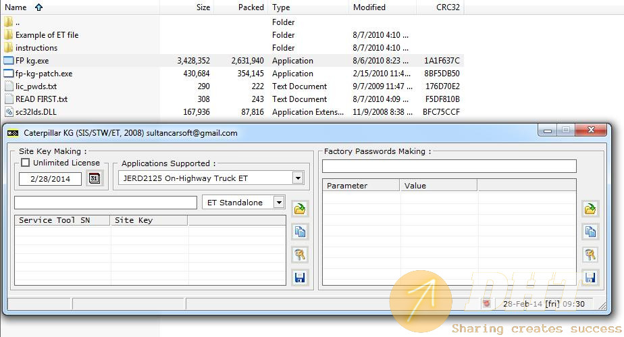Select 'READ FIRST.txt' file name
The image size is (624, 337).
(41, 99)
